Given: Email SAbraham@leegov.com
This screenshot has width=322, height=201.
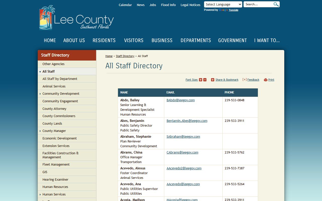Looking at the screenshot, I should [x=183, y=136].
